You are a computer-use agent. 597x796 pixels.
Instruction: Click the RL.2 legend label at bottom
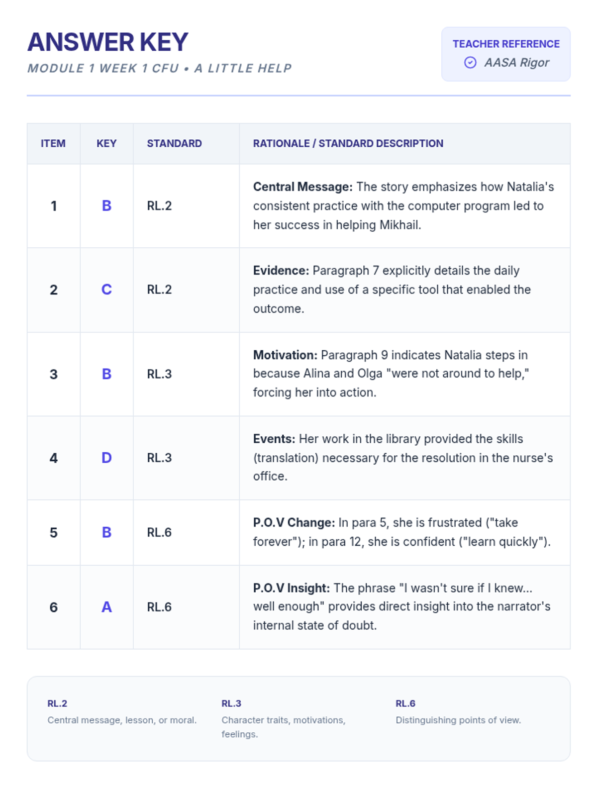click(57, 703)
